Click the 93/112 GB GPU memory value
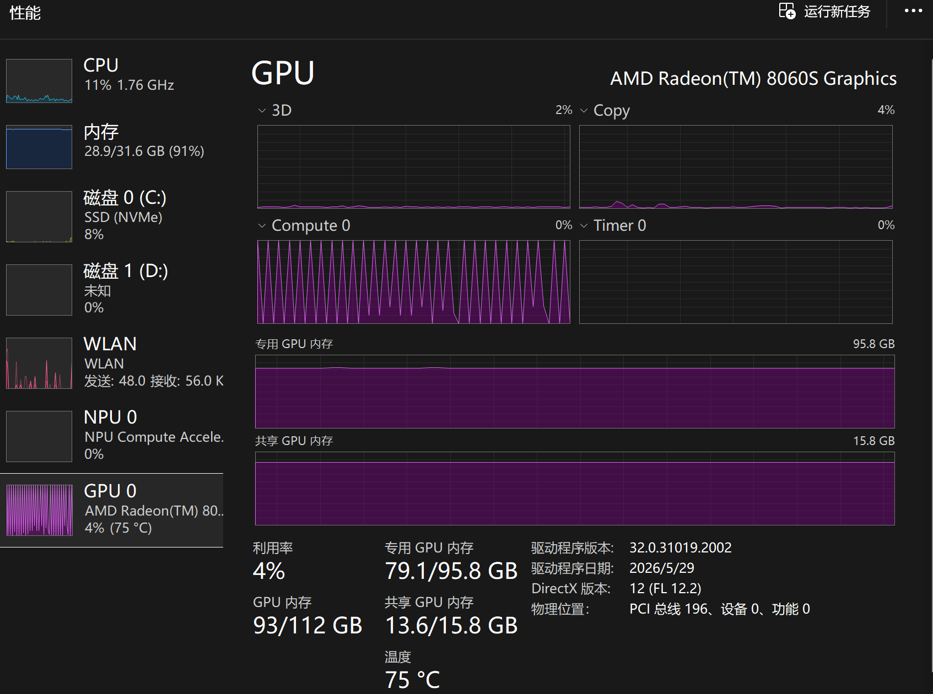The width and height of the screenshot is (933, 694). [308, 626]
